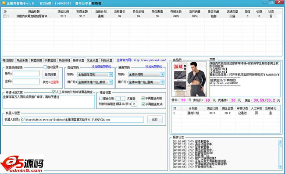Image resolution: width=285 pixels, height=174 pixels.
Task: Focus the 密码 input field
Action: pyautogui.click(x=26, y=82)
